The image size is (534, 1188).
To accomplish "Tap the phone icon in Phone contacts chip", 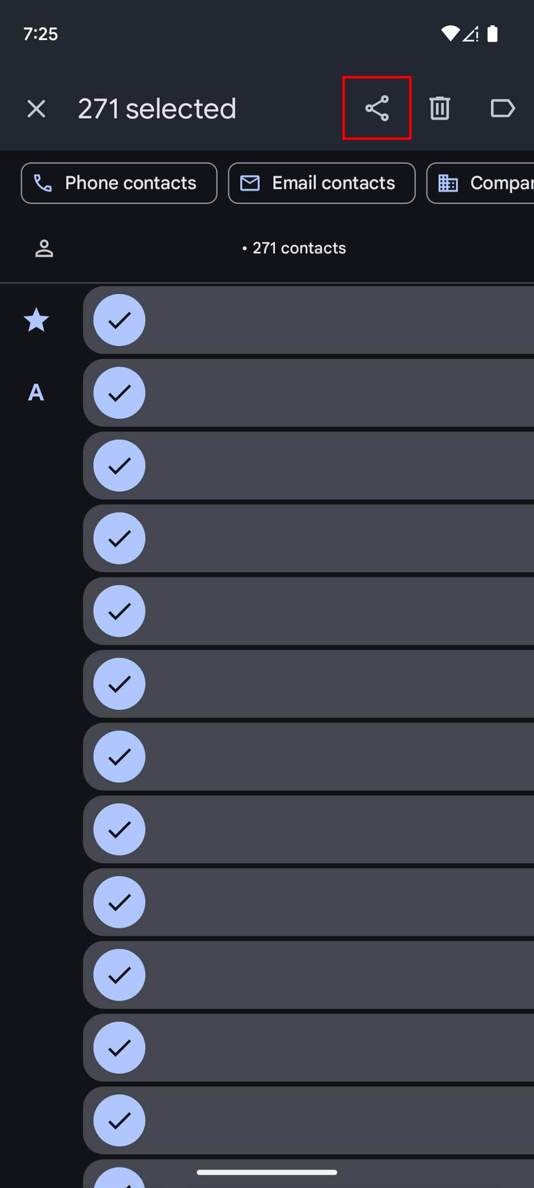I will point(43,183).
